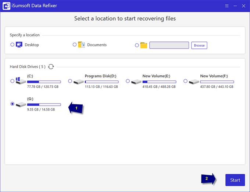250x192 pixels.
Task: Click the C: system drive icon
Action: click(21, 81)
